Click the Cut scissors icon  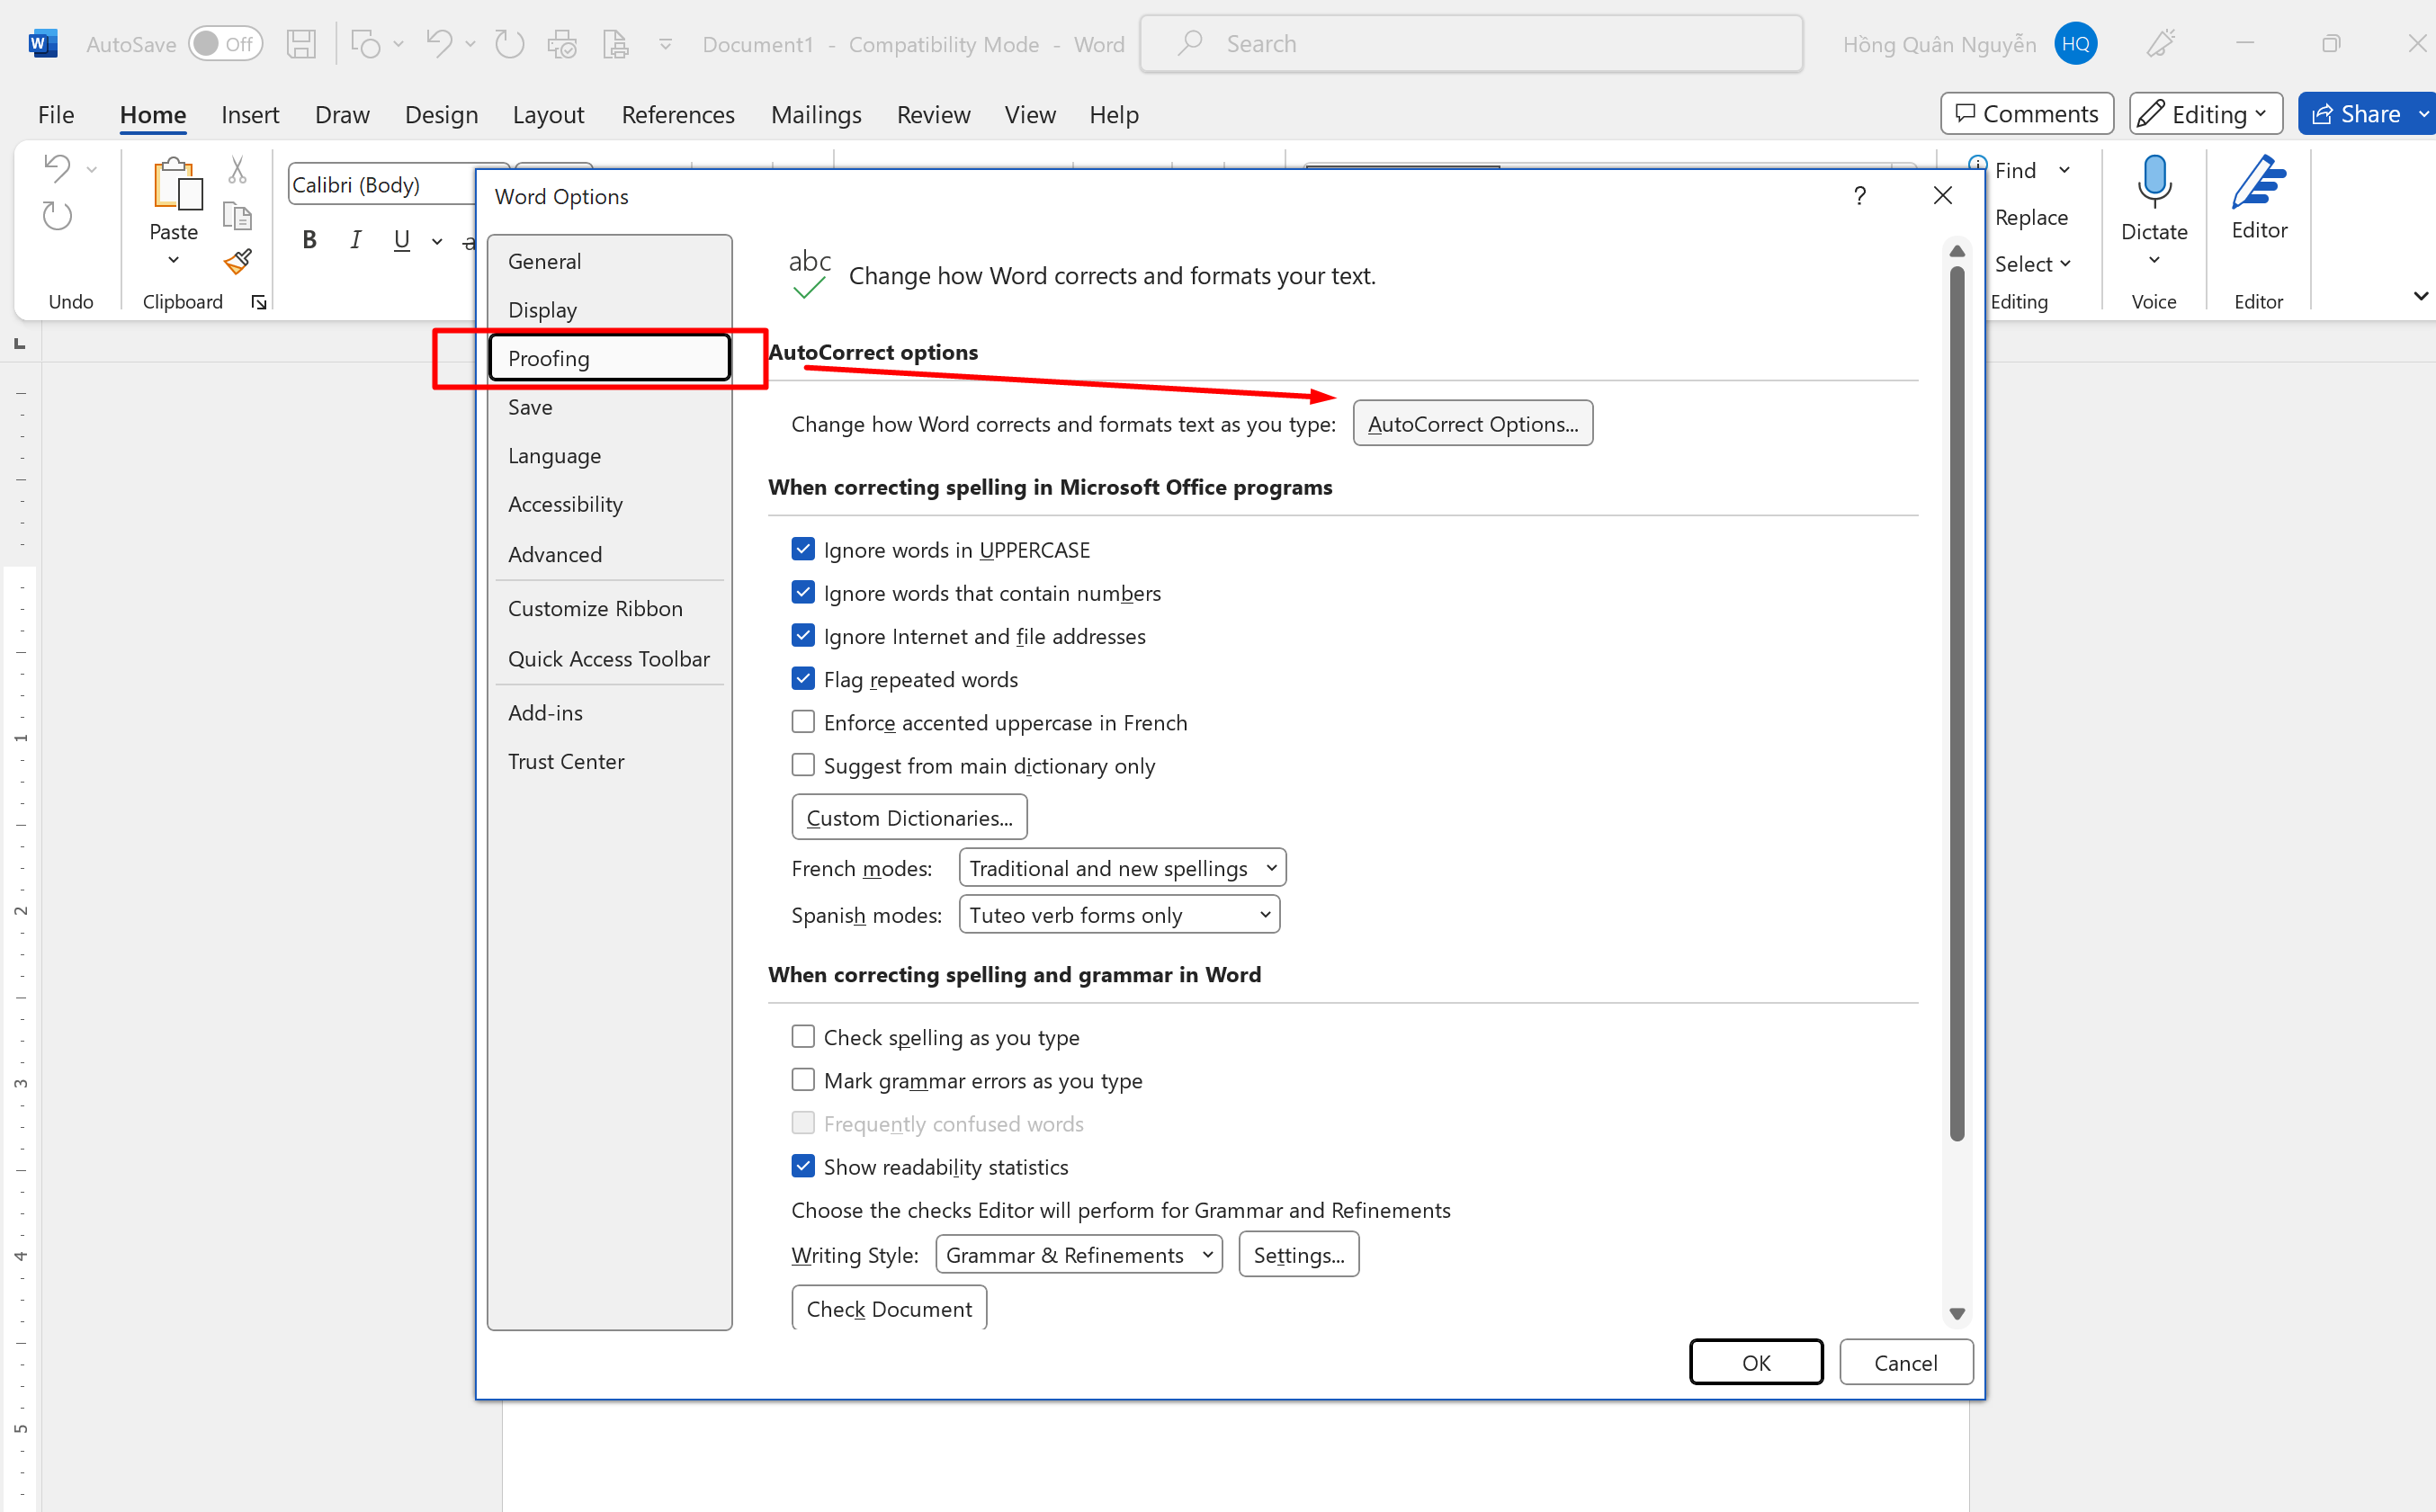[237, 170]
